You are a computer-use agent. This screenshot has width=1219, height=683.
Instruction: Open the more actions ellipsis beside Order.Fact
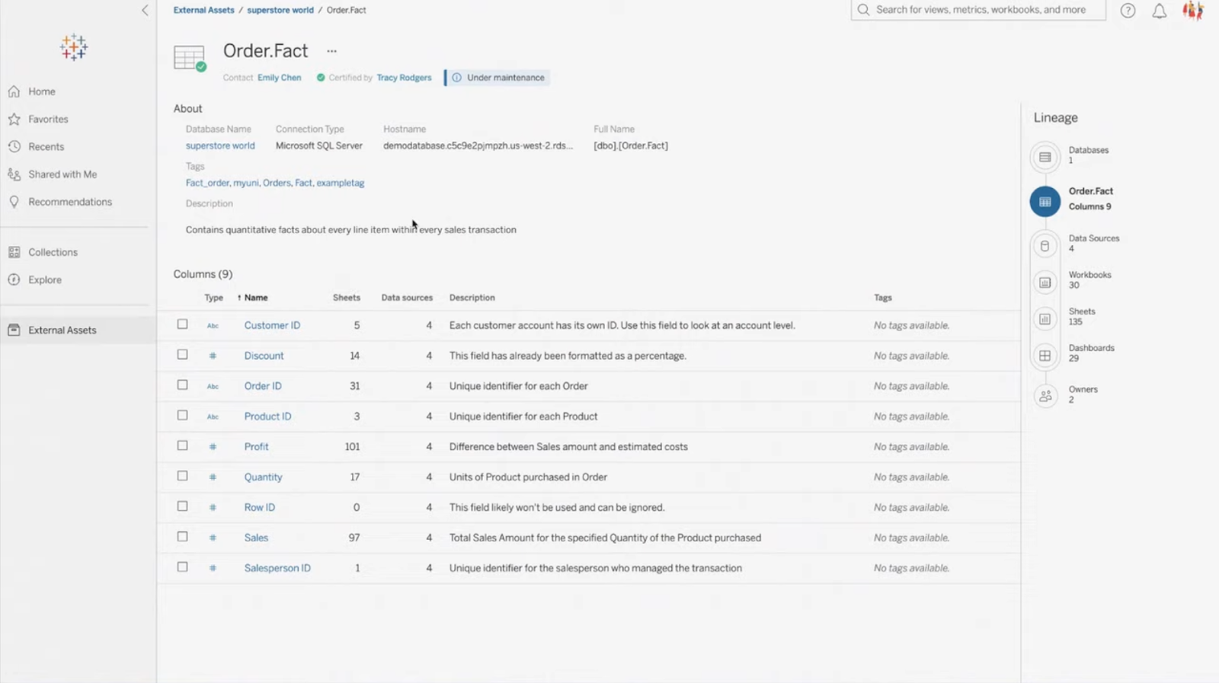pos(331,51)
